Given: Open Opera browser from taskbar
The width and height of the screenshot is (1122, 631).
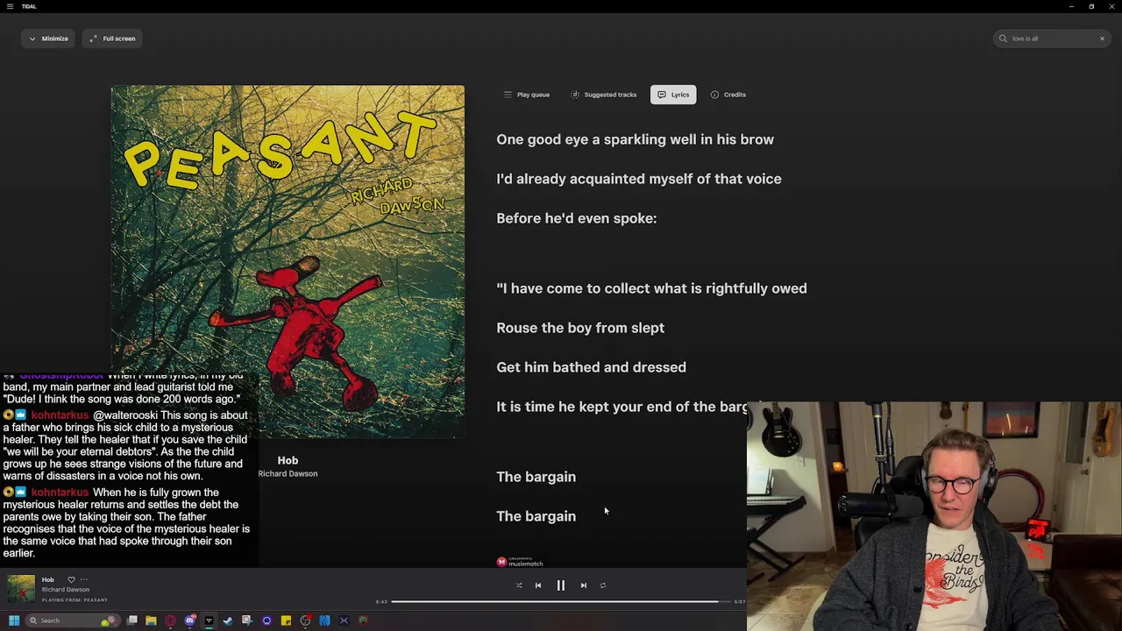Looking at the screenshot, I should [170, 620].
